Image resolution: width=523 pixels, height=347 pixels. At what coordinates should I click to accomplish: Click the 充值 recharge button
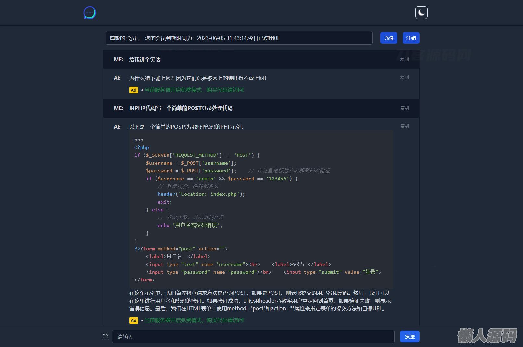[x=389, y=38]
